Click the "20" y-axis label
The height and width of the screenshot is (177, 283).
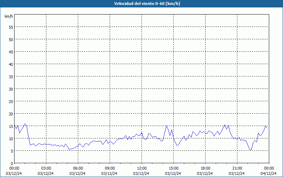(11, 114)
